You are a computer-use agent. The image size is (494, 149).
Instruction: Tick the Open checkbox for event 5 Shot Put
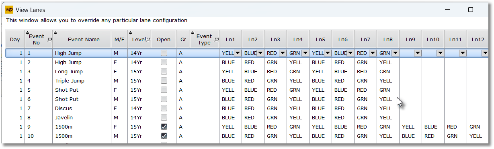pyautogui.click(x=164, y=90)
